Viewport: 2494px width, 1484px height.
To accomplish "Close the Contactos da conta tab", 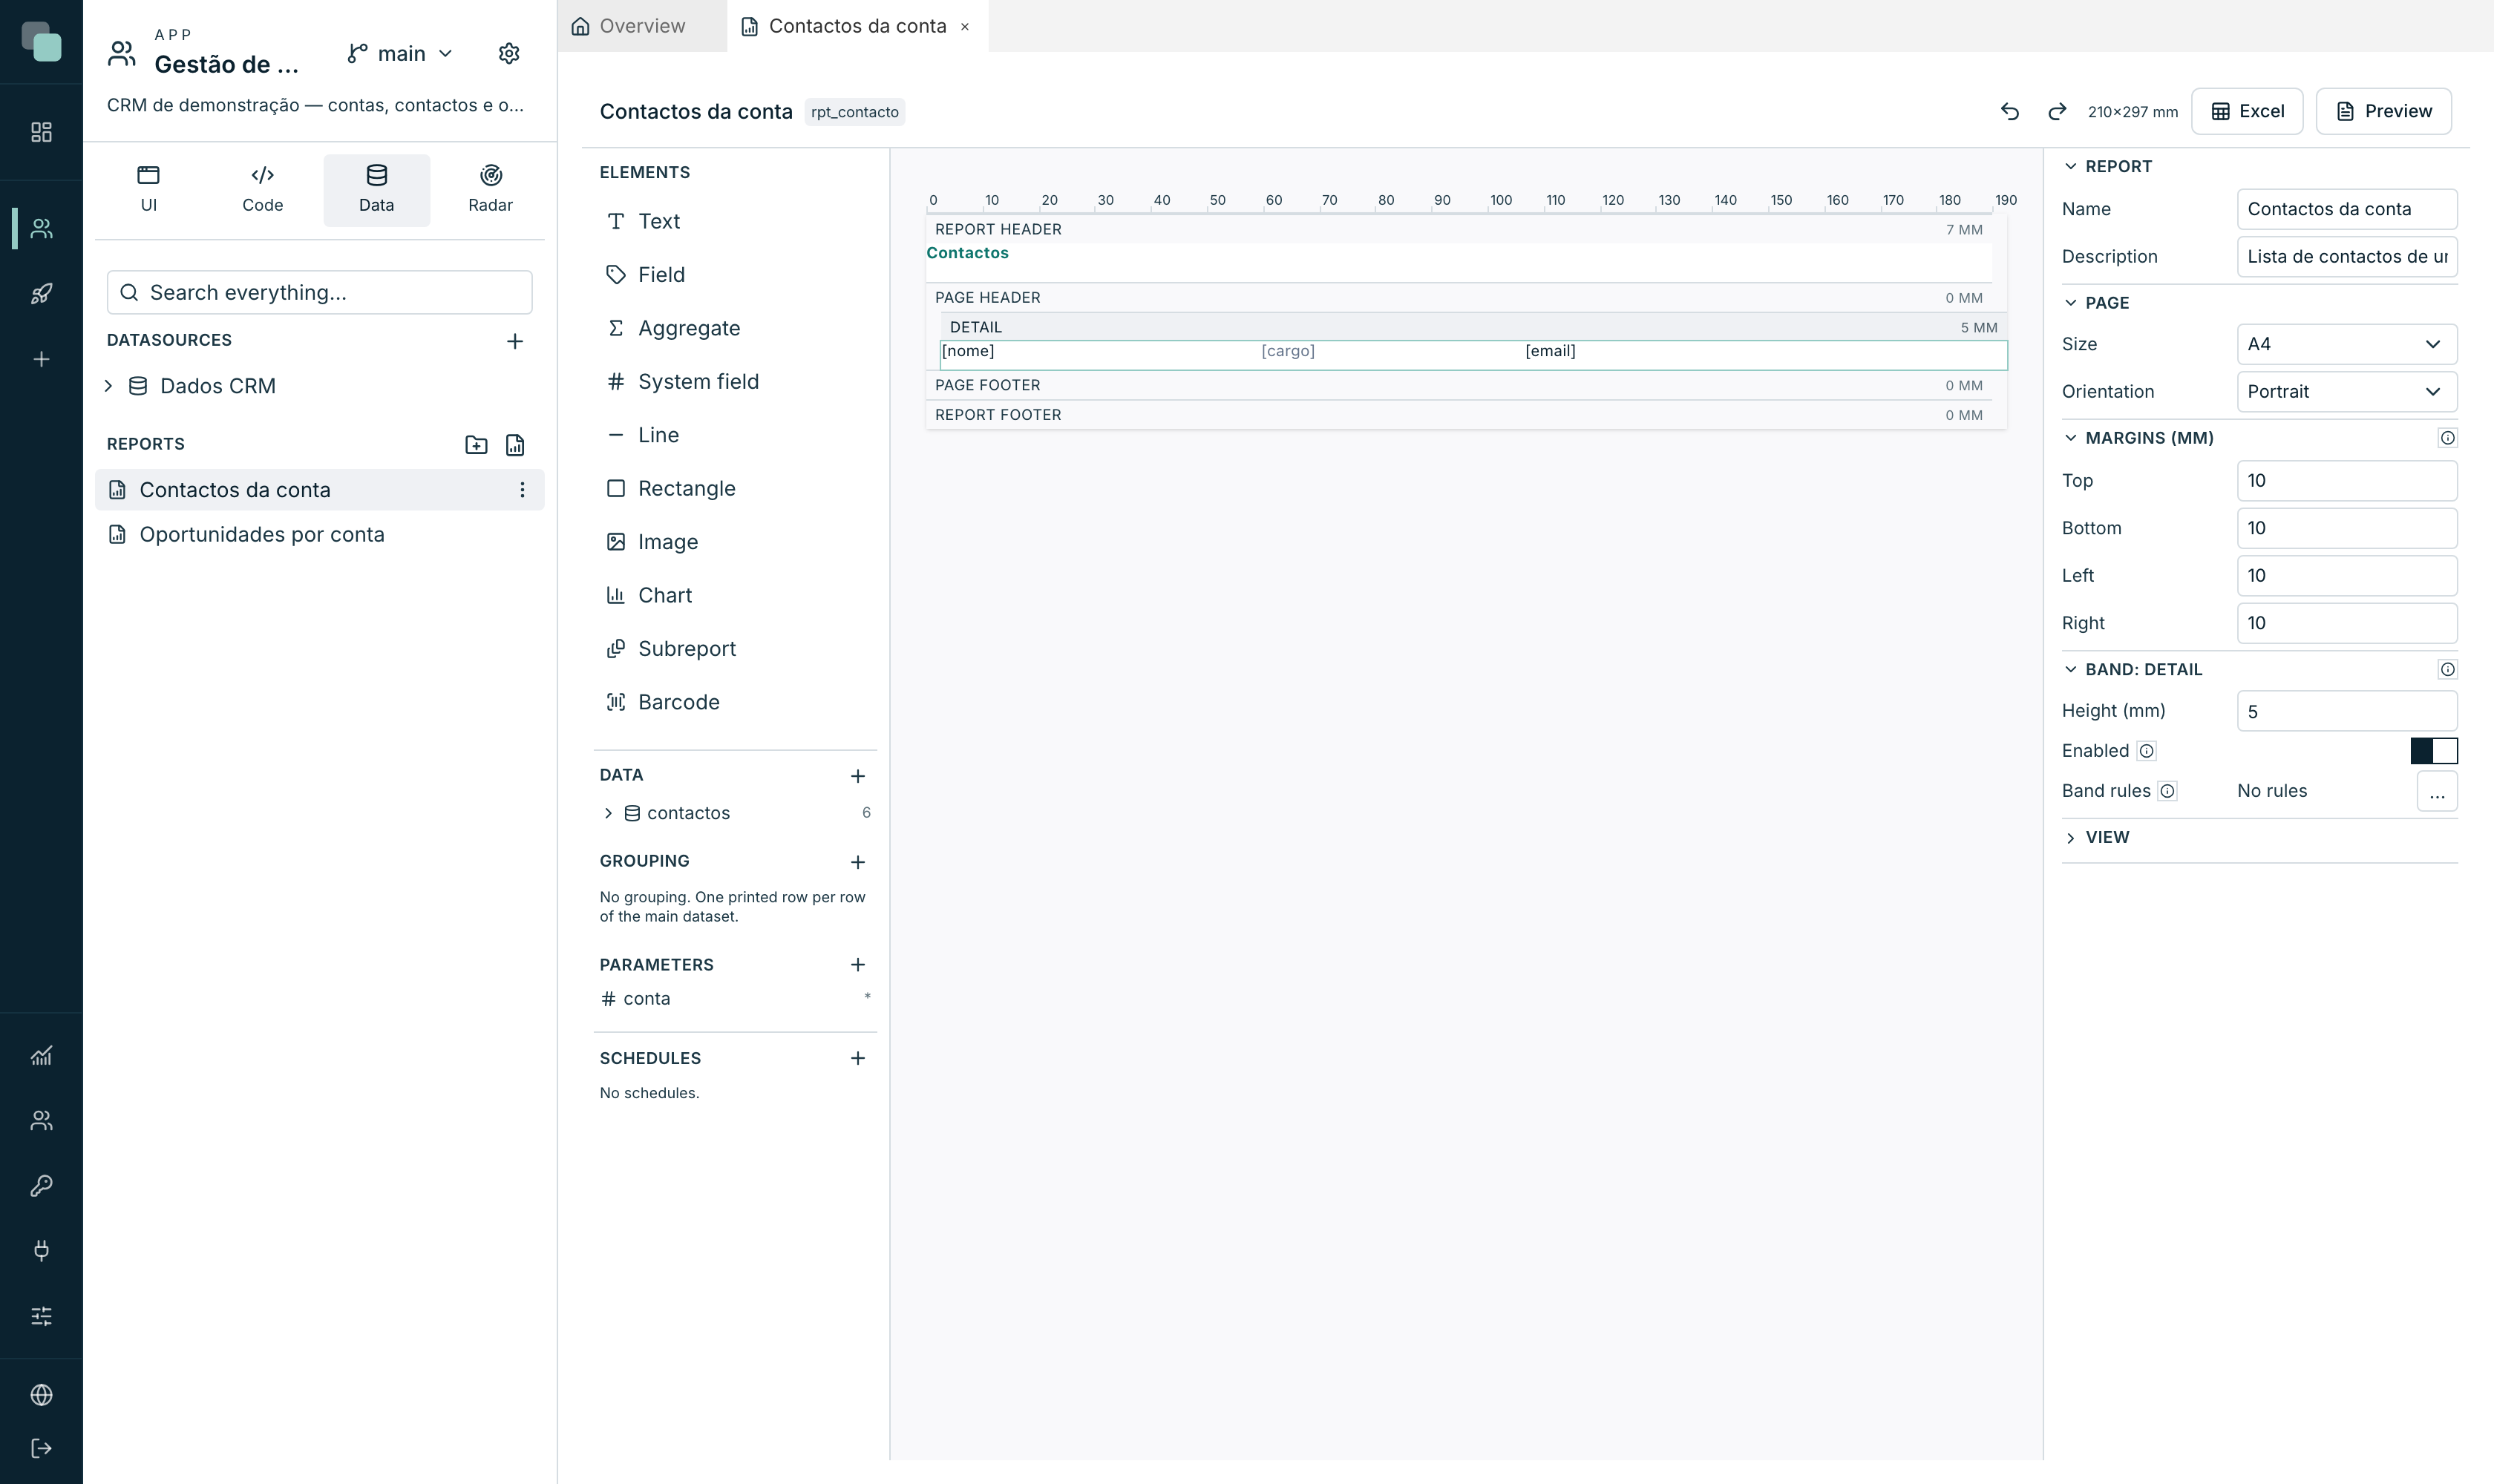I will [x=964, y=27].
